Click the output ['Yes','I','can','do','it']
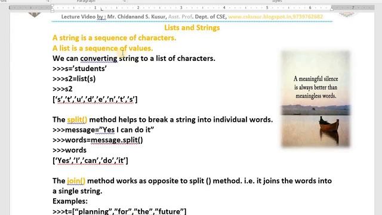 (x=90, y=161)
